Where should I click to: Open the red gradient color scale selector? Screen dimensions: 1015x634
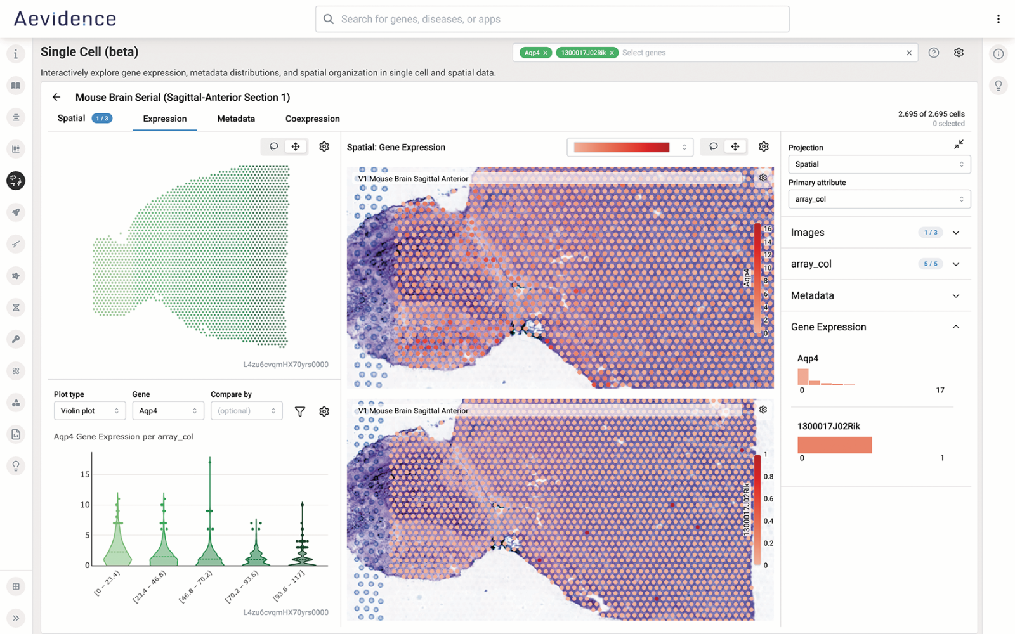click(630, 147)
